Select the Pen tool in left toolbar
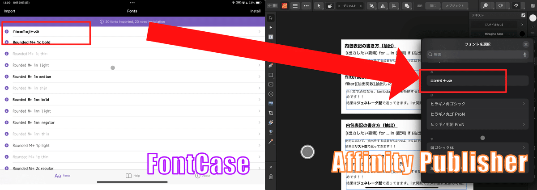The image size is (537, 190). 271,66
